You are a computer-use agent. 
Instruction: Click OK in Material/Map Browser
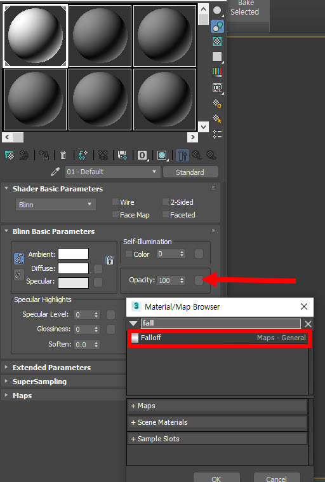[x=216, y=478]
